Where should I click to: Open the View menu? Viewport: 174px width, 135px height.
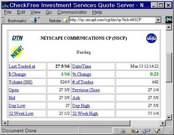(x=35, y=12)
